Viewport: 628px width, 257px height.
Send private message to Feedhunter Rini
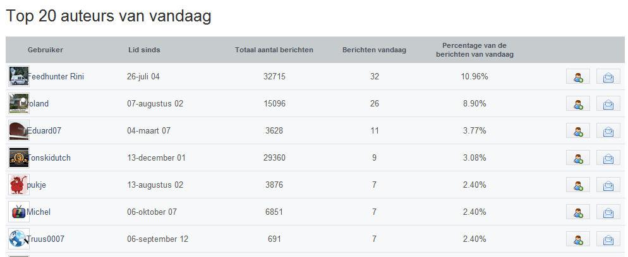tap(608, 76)
